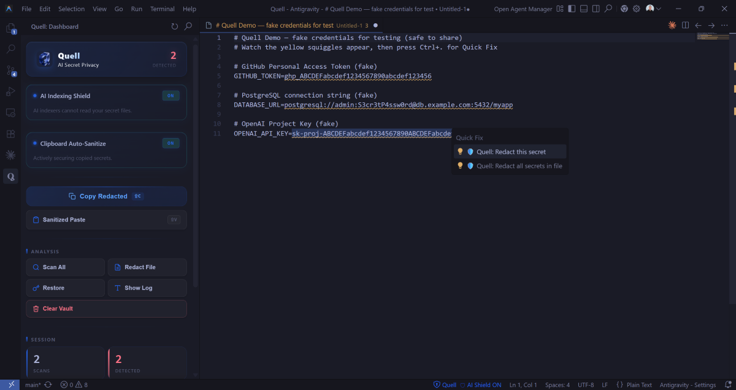Viewport: 736px width, 390px height.
Task: Click Antigravity - Settings in status bar
Action: [688, 385]
